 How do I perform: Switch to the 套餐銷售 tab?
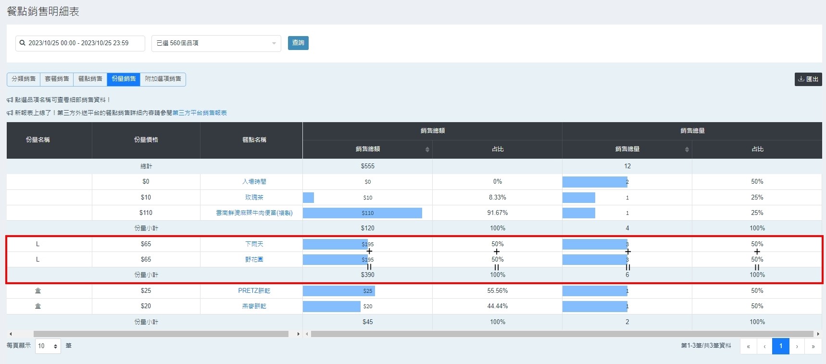57,79
